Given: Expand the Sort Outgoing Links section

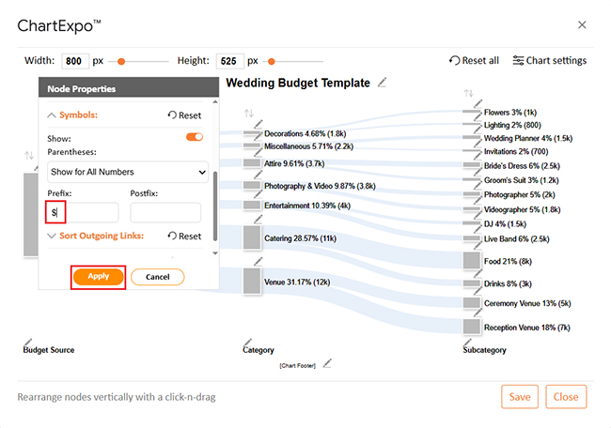Looking at the screenshot, I should point(52,236).
